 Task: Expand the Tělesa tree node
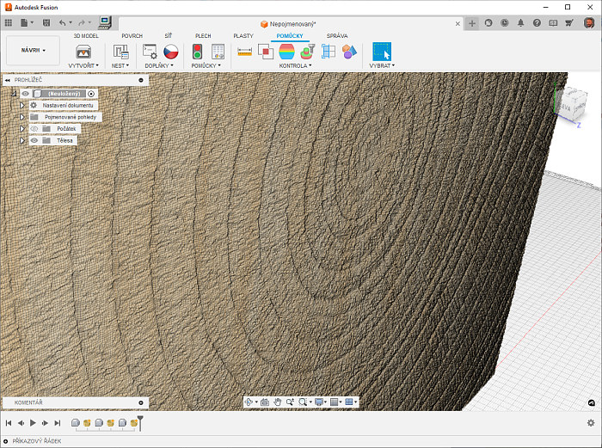coord(21,140)
